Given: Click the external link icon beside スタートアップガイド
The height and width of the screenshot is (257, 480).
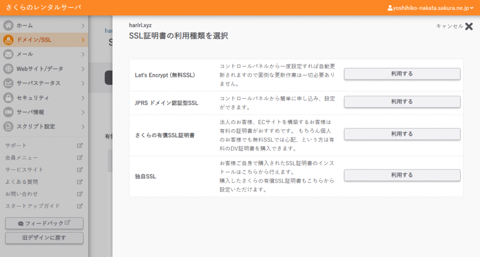Looking at the screenshot, I should [x=80, y=206].
